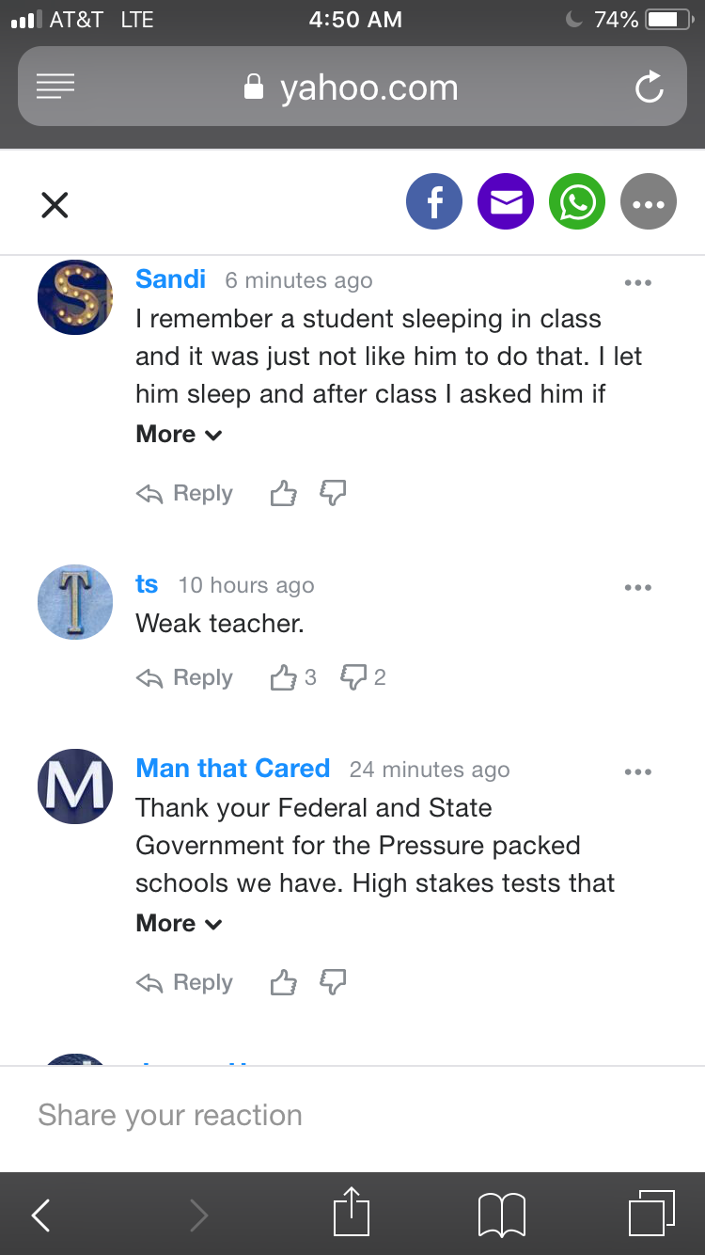The height and width of the screenshot is (1255, 705).
Task: Show open Safari tabs overview
Action: (650, 1214)
